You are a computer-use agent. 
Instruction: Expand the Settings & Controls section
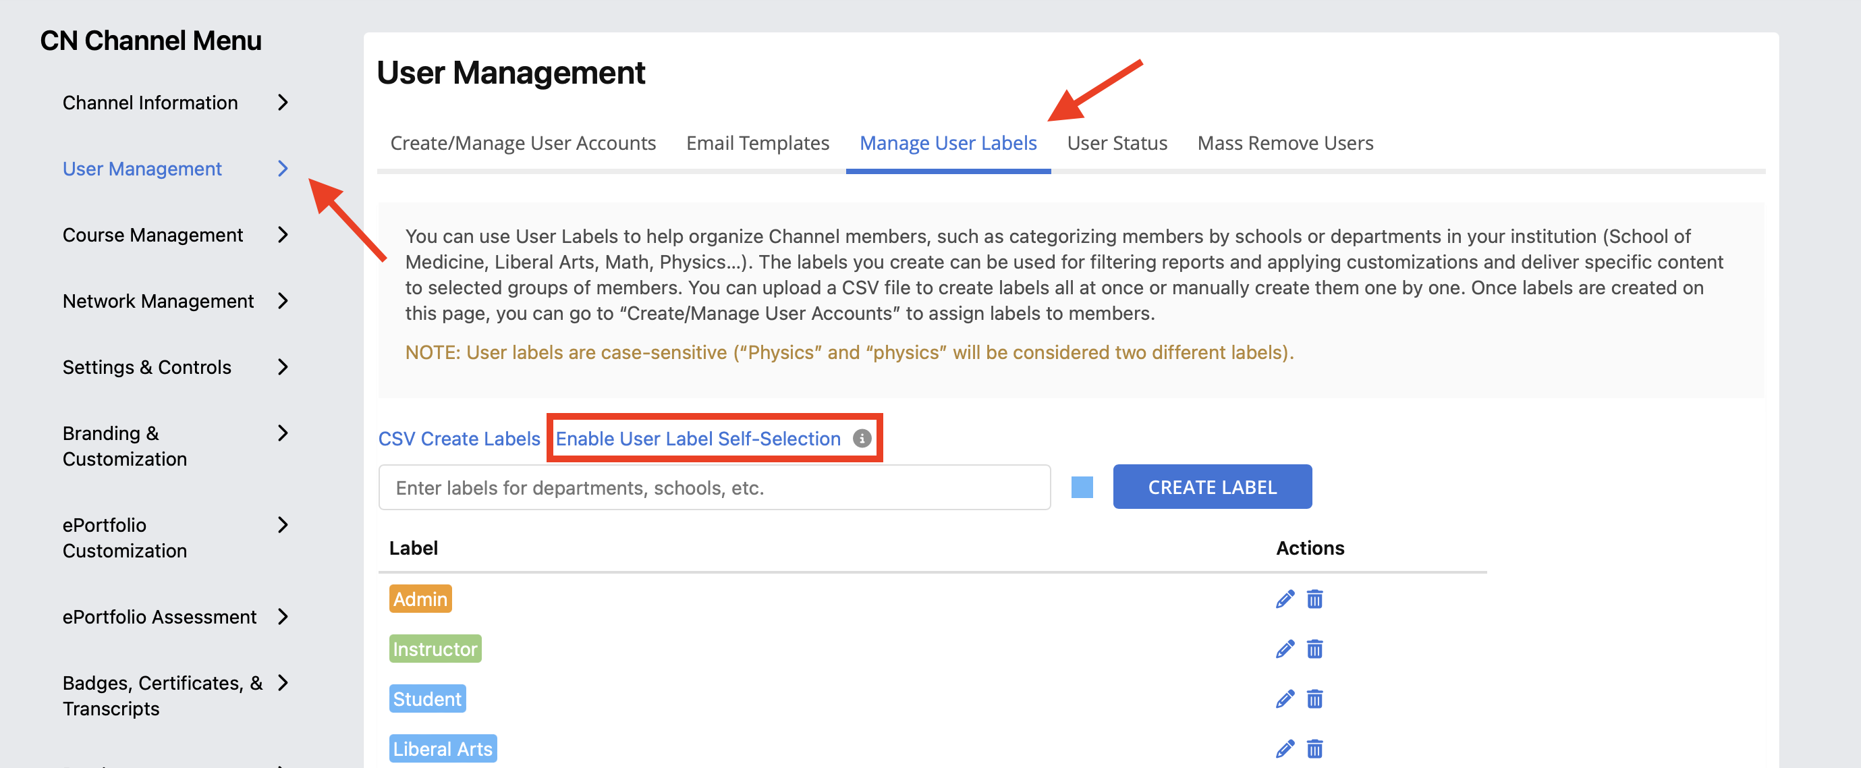[x=146, y=367]
